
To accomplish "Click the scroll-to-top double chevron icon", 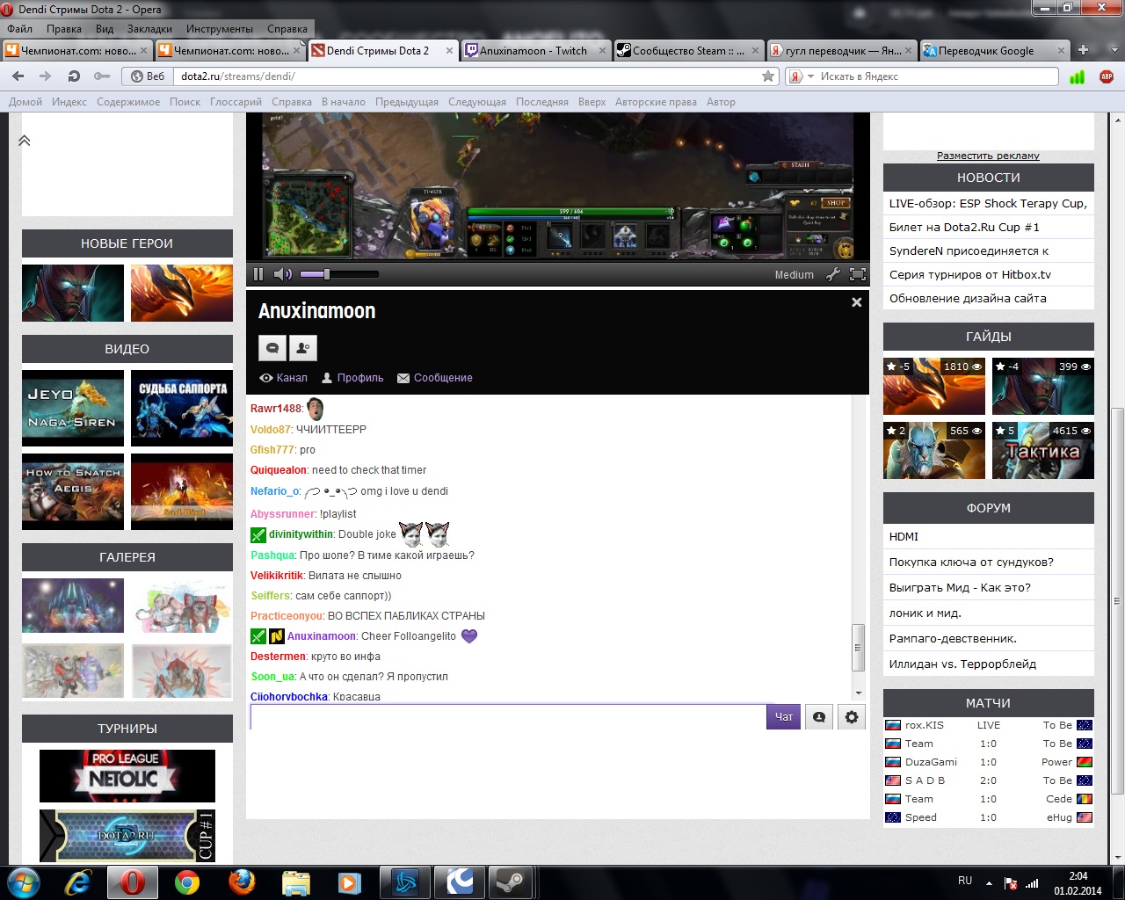I will [25, 141].
